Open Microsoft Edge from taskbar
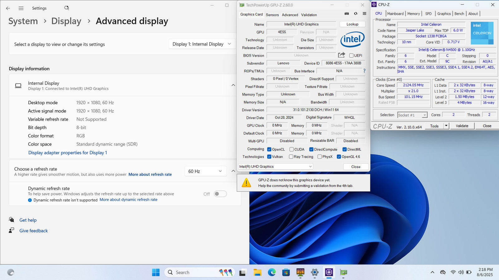 click(272, 273)
